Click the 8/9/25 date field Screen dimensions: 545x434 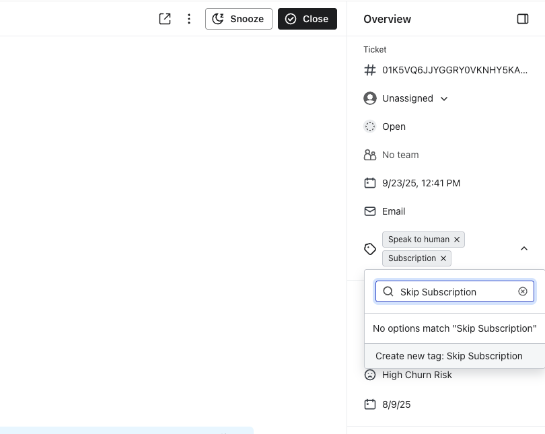(396, 404)
